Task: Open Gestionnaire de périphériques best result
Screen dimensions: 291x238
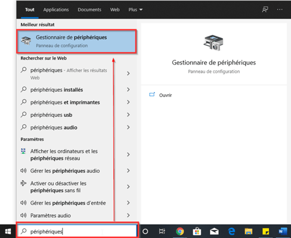Action: pos(76,41)
